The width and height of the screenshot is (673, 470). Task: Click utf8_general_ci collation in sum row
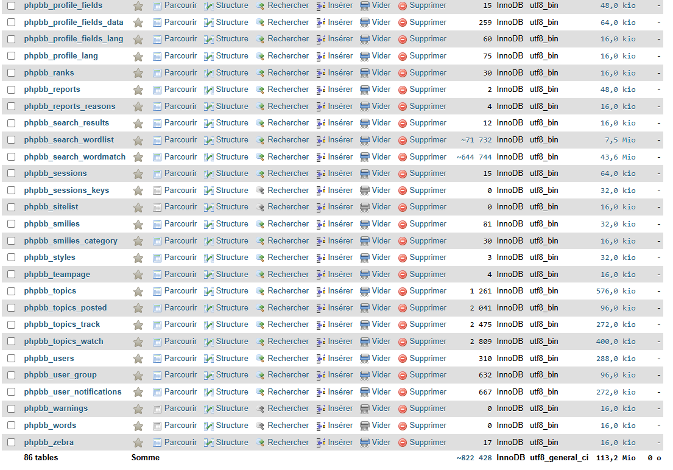tap(559, 458)
